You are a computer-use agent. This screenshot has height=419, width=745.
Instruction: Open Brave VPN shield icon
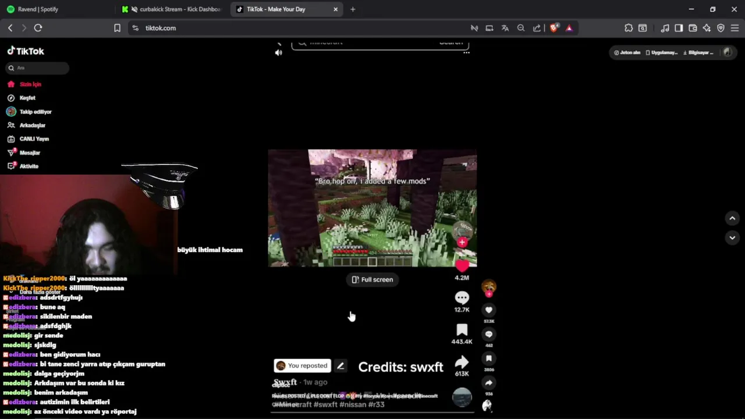point(721,28)
